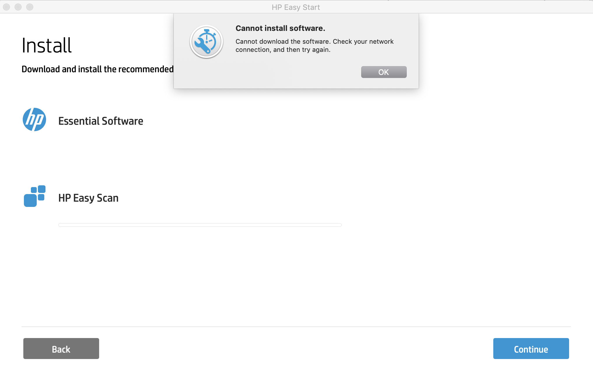
Task: Click the "Cannot install software." dialog title
Action: (x=280, y=28)
